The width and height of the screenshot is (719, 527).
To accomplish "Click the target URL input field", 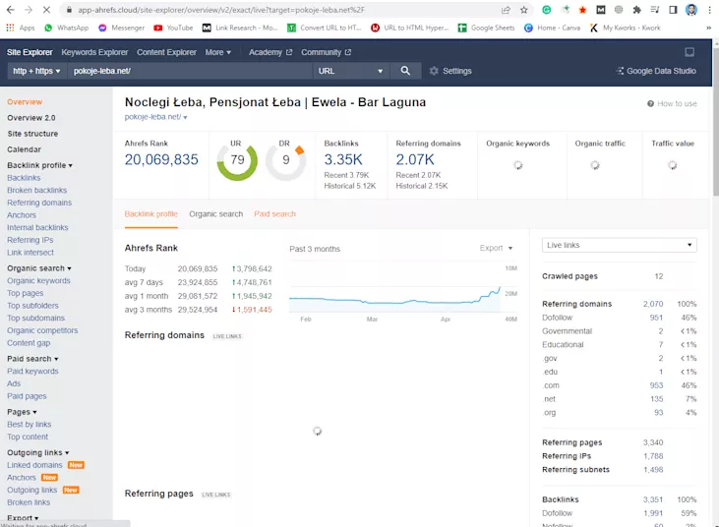I will click(190, 71).
